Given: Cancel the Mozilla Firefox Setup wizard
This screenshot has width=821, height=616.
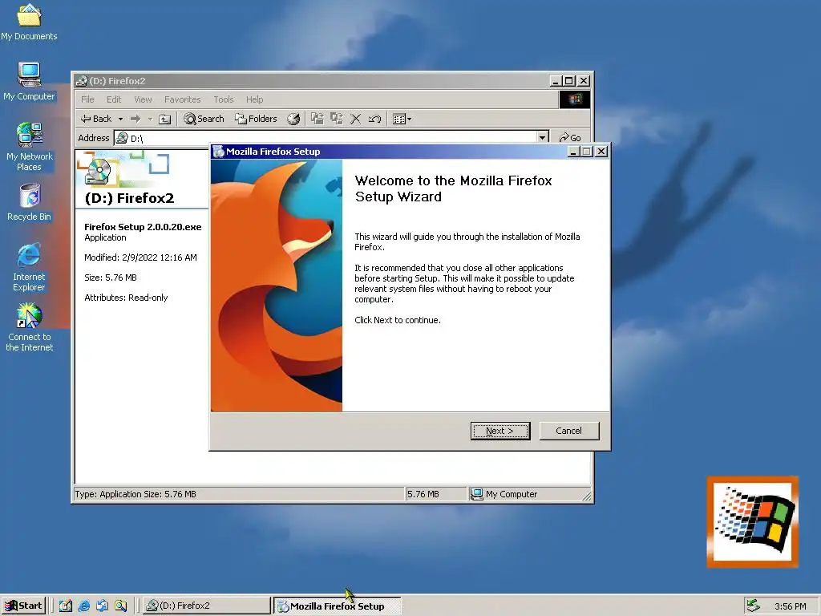Looking at the screenshot, I should pyautogui.click(x=568, y=431).
